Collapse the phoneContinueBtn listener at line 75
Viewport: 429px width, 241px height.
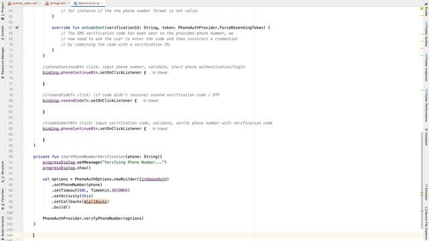coord(23,73)
